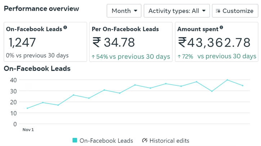
Task: Click info icon beside On-Facebook Leads
Action: (65, 28)
